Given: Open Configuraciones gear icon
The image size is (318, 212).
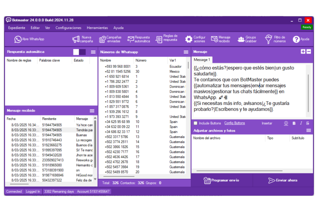Looking at the screenshot, I should tap(189, 39).
